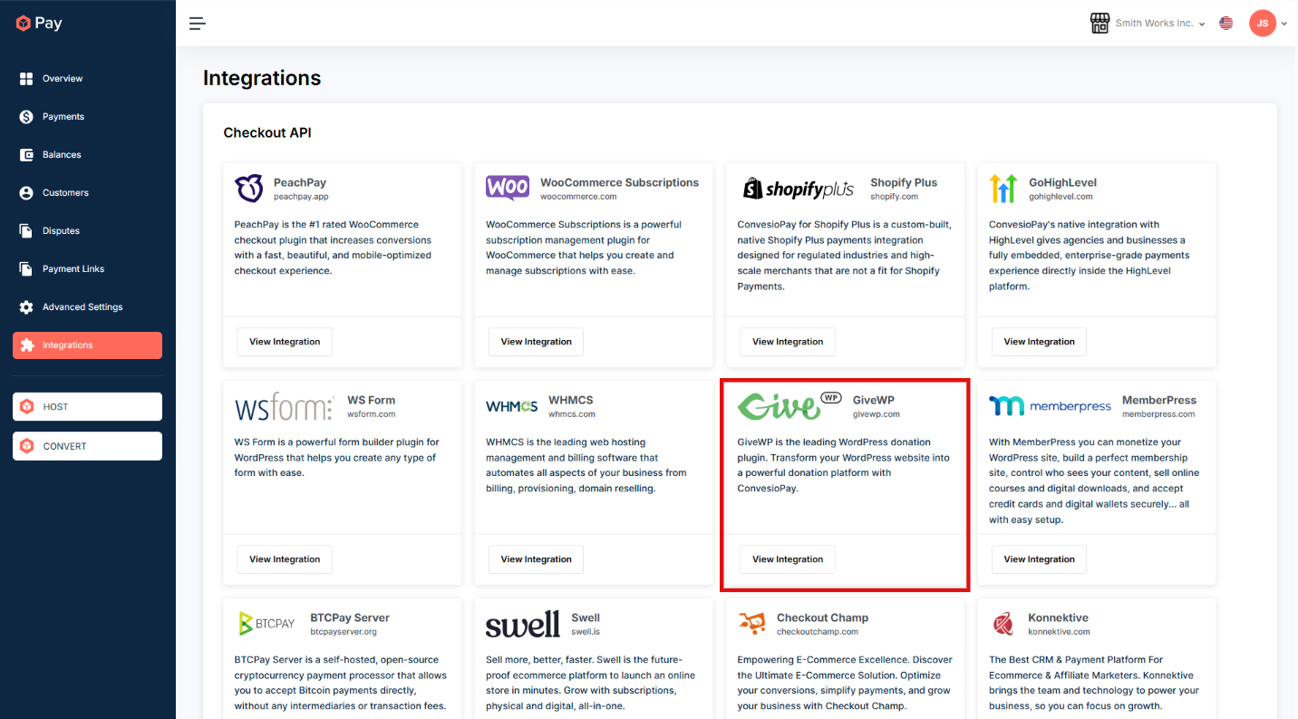
Task: Click View Integration under WHMCS
Action: pyautogui.click(x=536, y=559)
